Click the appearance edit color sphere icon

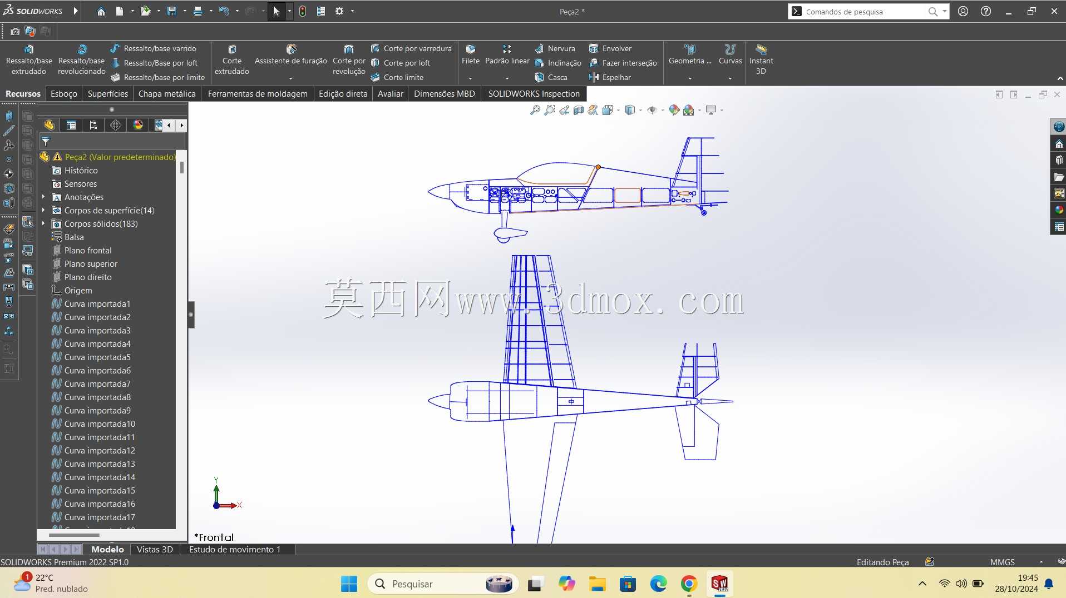(x=674, y=110)
